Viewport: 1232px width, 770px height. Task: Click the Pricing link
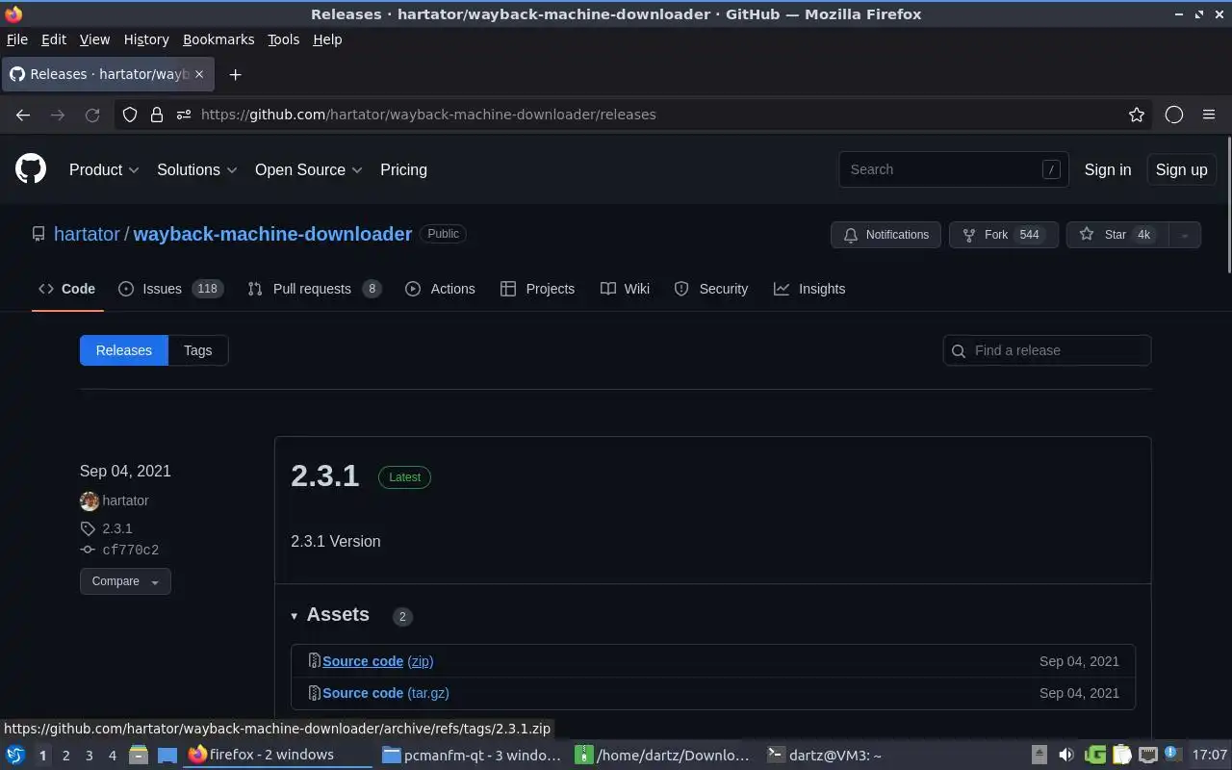pos(403,169)
